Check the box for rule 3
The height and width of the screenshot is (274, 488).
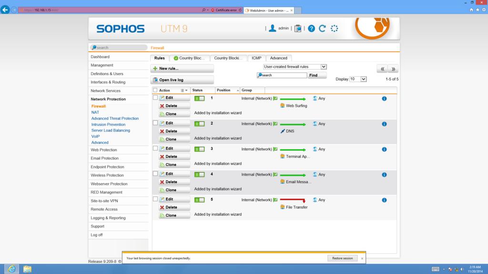(155, 148)
